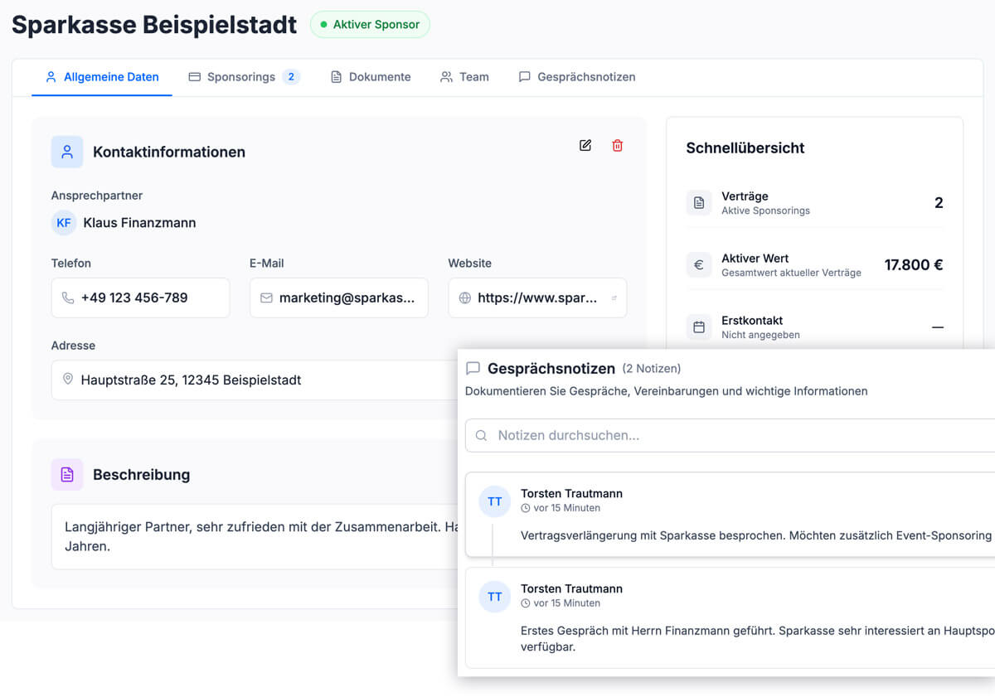Click the KF avatar of Klaus Finanzmann

64,223
